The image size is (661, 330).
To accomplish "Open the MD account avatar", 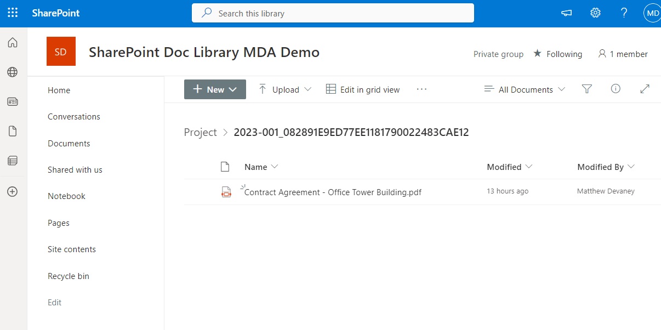I will [652, 13].
